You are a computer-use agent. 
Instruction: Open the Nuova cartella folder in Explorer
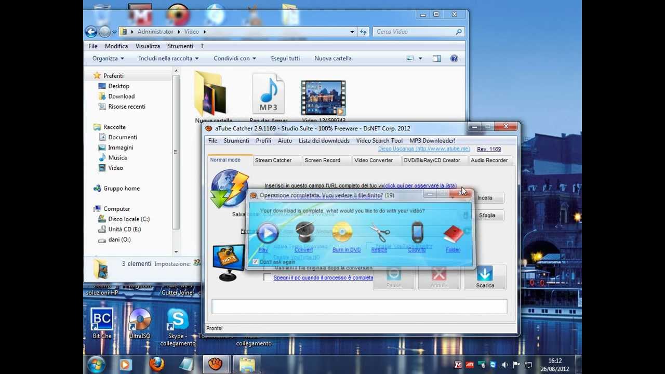coord(210,94)
